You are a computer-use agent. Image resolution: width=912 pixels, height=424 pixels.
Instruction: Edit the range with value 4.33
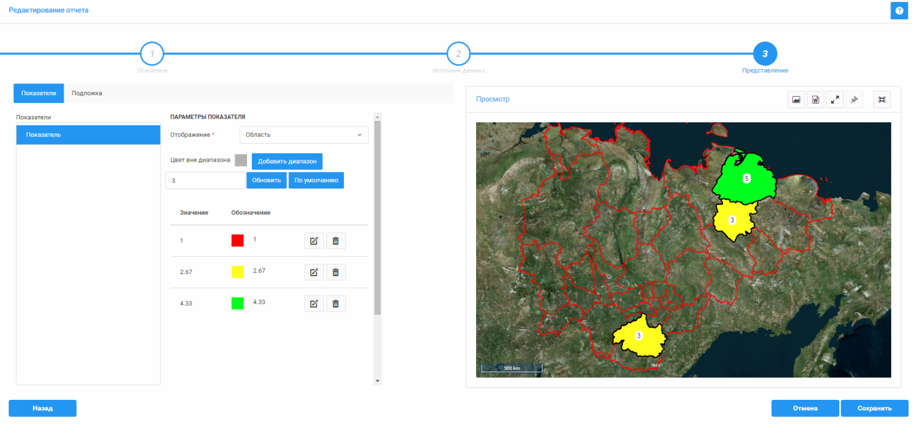313,303
